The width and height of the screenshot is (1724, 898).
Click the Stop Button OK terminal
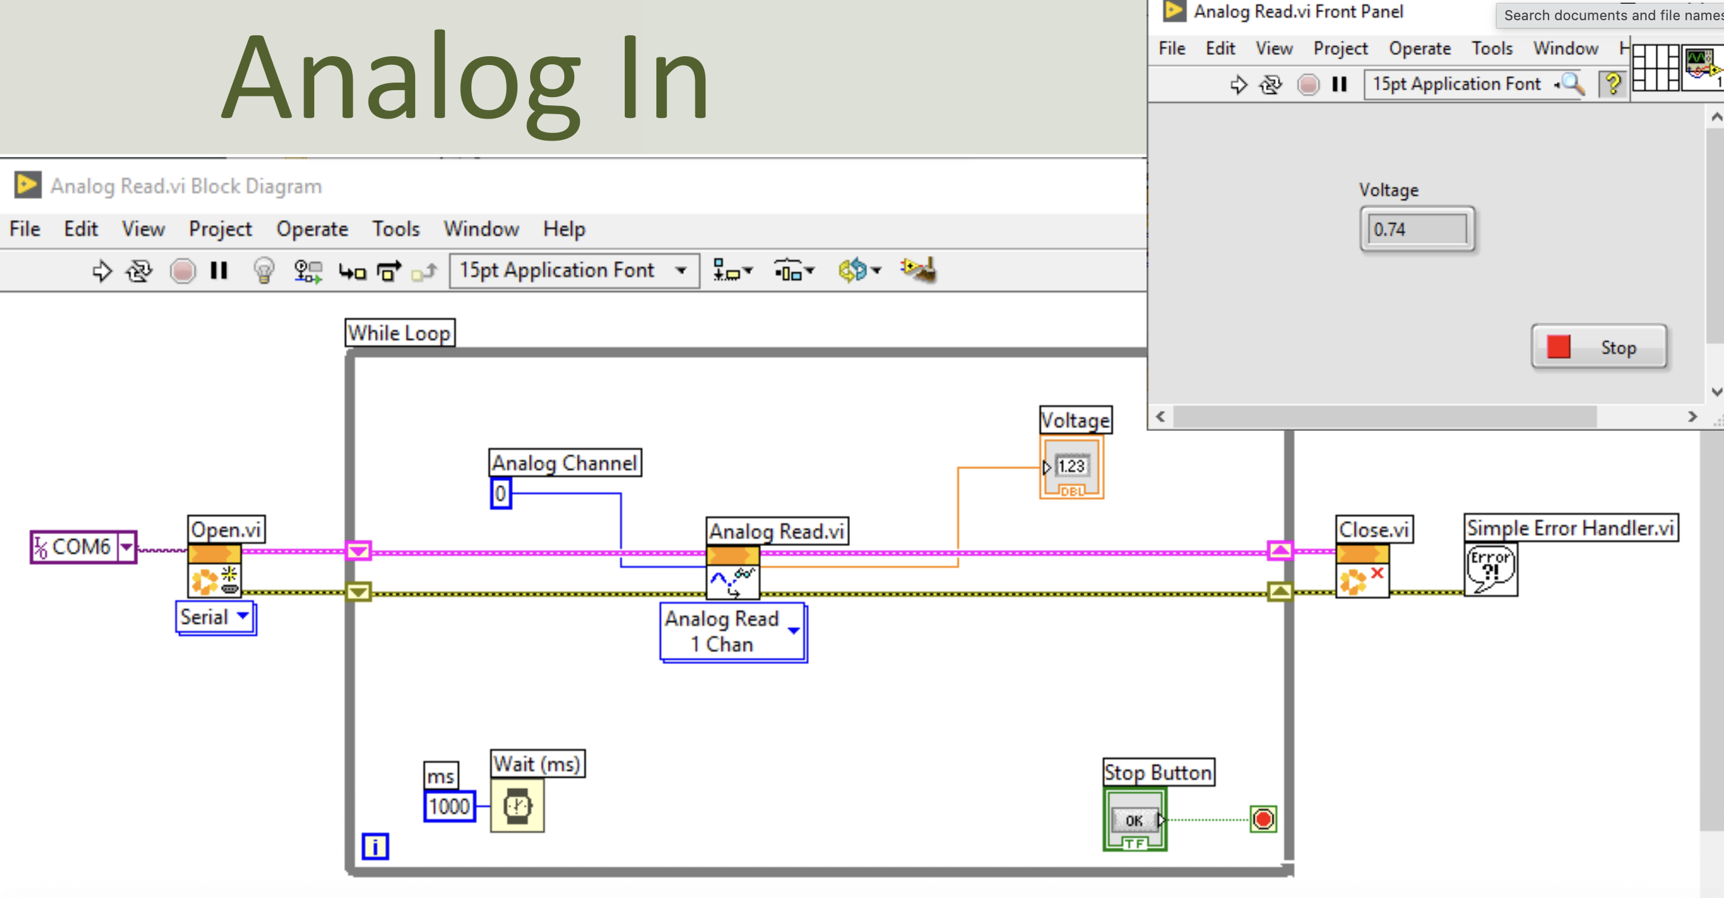[x=1135, y=820]
